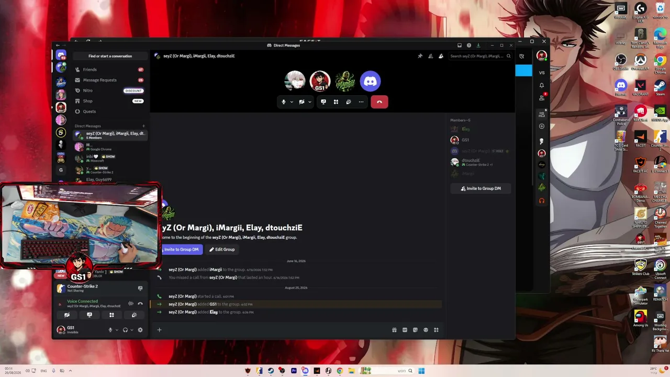Screen dimensions: 670x377
Task: Click the search box in Discord header
Action: coord(480,56)
